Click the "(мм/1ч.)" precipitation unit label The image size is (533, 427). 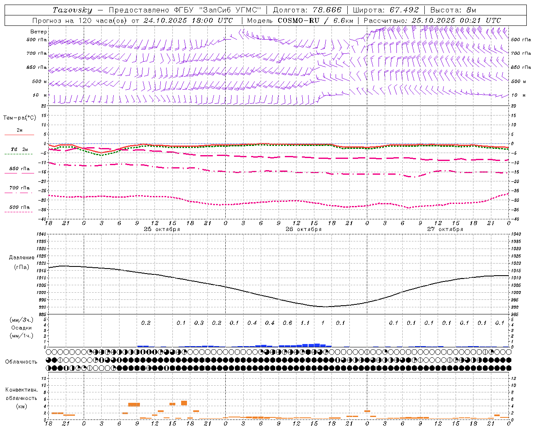(21, 336)
